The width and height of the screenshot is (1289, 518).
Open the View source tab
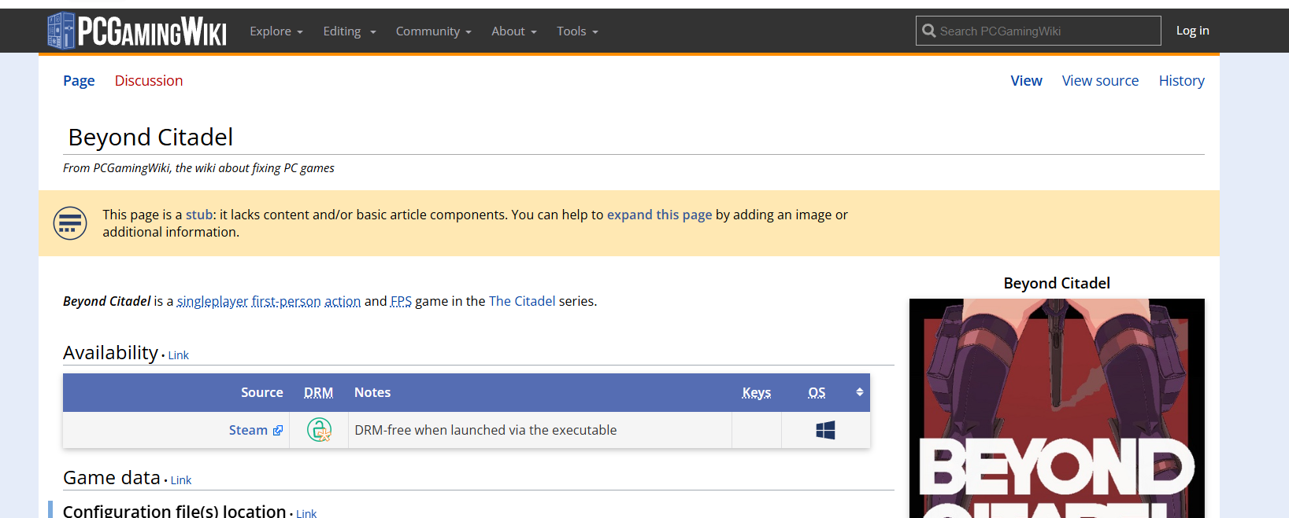coord(1100,81)
